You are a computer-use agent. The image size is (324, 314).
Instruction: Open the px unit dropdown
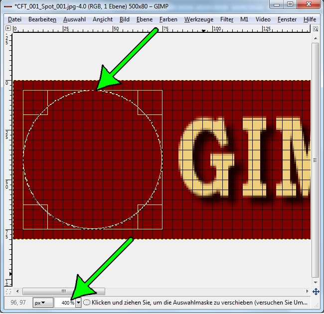(x=43, y=303)
